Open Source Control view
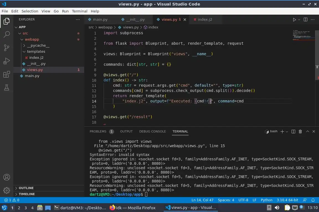Image resolution: width=319 pixels, height=212 pixels. [x=7, y=48]
